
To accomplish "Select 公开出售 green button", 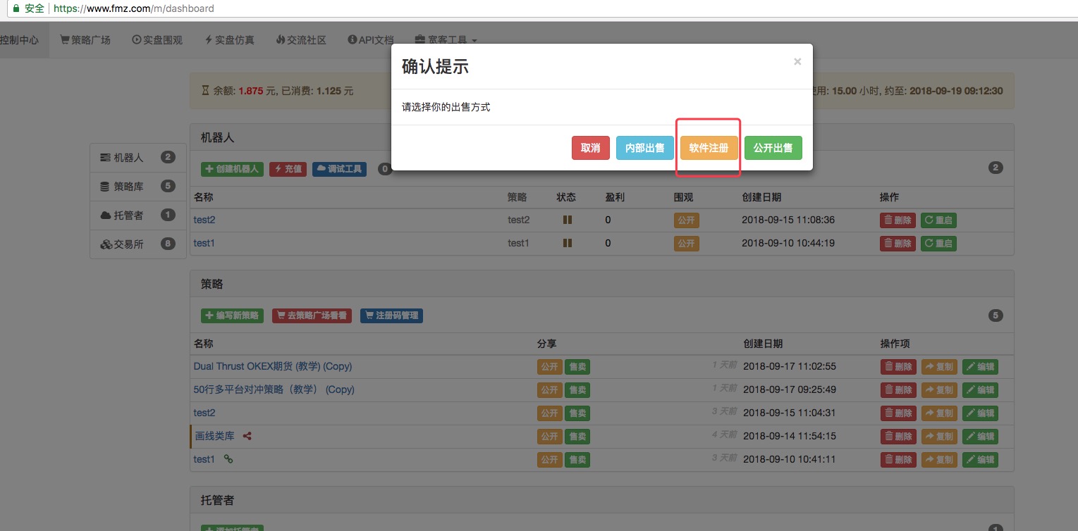I will [773, 148].
